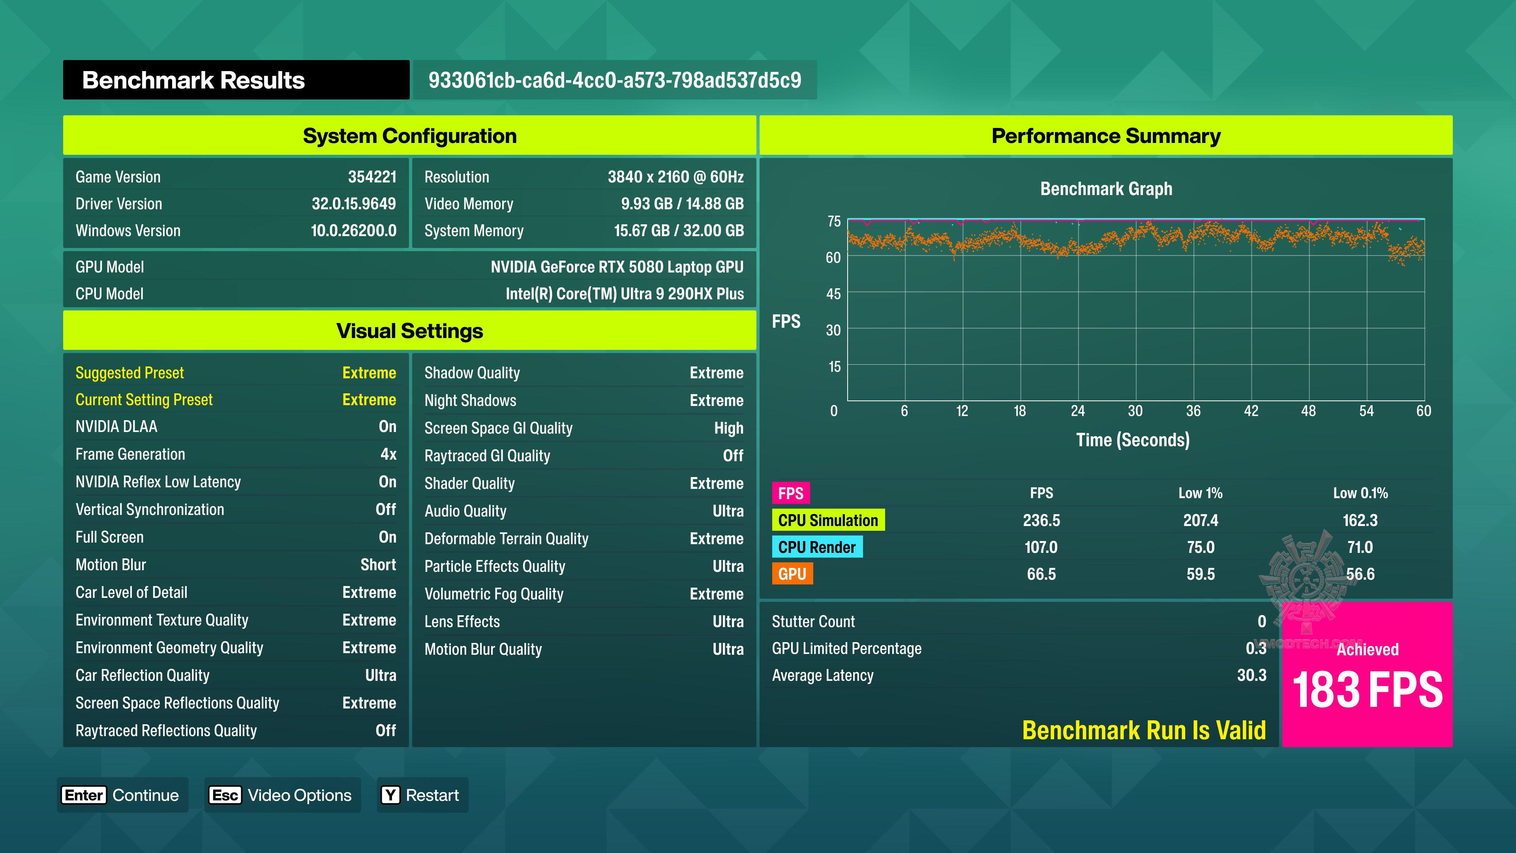Image resolution: width=1516 pixels, height=853 pixels.
Task: Click Particle Effects Quality row
Action: (x=584, y=566)
